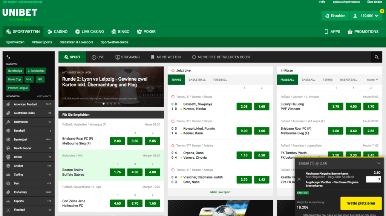
Task: Click the Baseball sport icon
Action: tap(8, 130)
